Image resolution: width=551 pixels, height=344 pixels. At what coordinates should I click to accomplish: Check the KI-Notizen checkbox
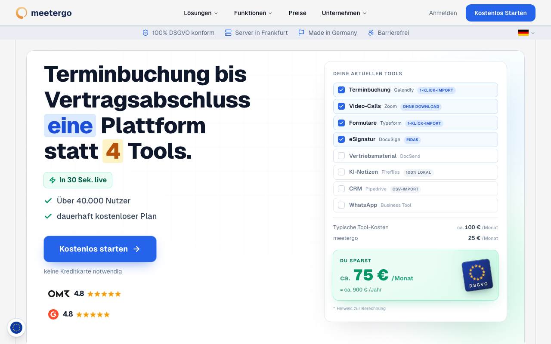point(341,172)
